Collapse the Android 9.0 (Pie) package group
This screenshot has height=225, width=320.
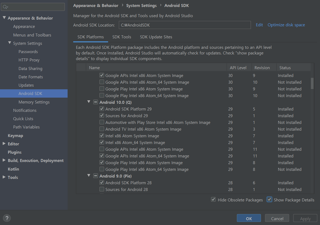pos(89,175)
